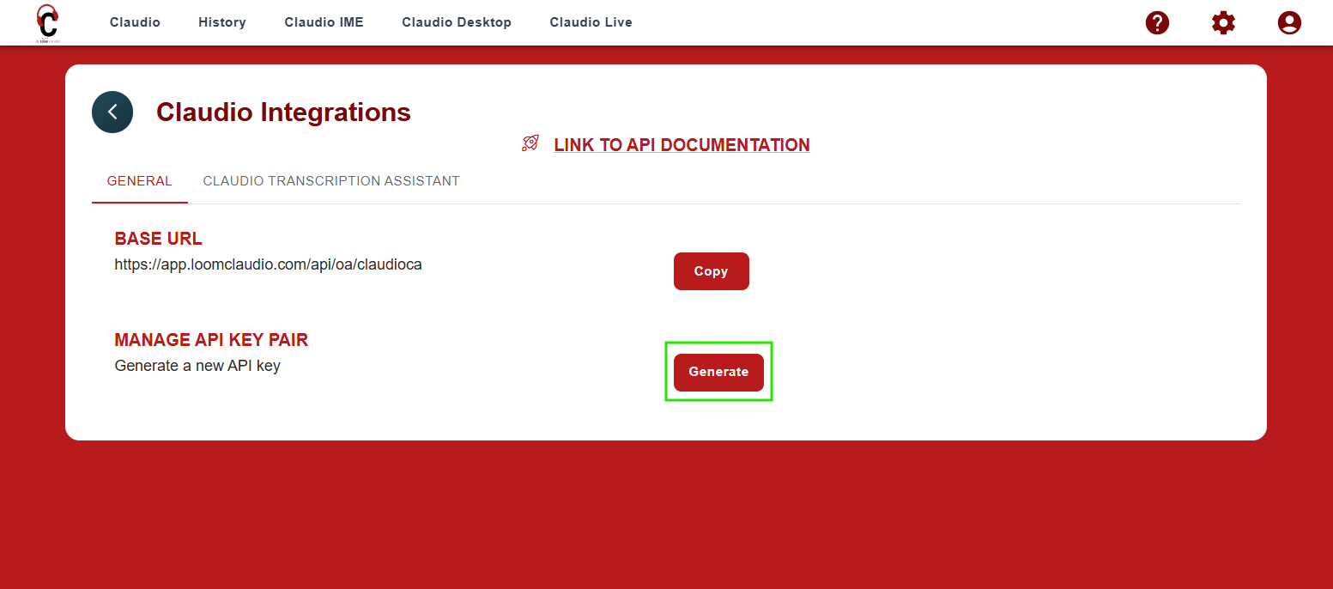Click the base URL address text
The image size is (1333, 589).
click(x=268, y=264)
